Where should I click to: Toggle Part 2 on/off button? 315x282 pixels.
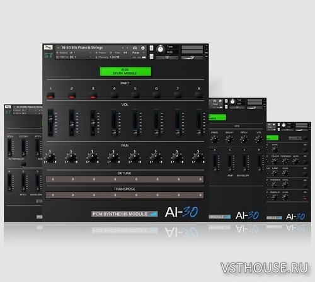coord(72,96)
